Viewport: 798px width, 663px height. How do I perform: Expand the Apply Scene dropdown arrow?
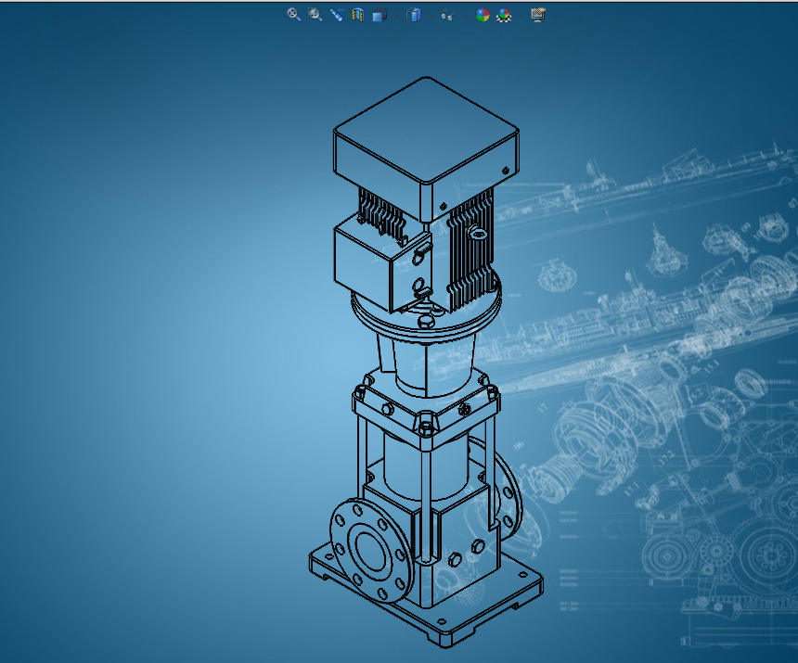click(521, 16)
